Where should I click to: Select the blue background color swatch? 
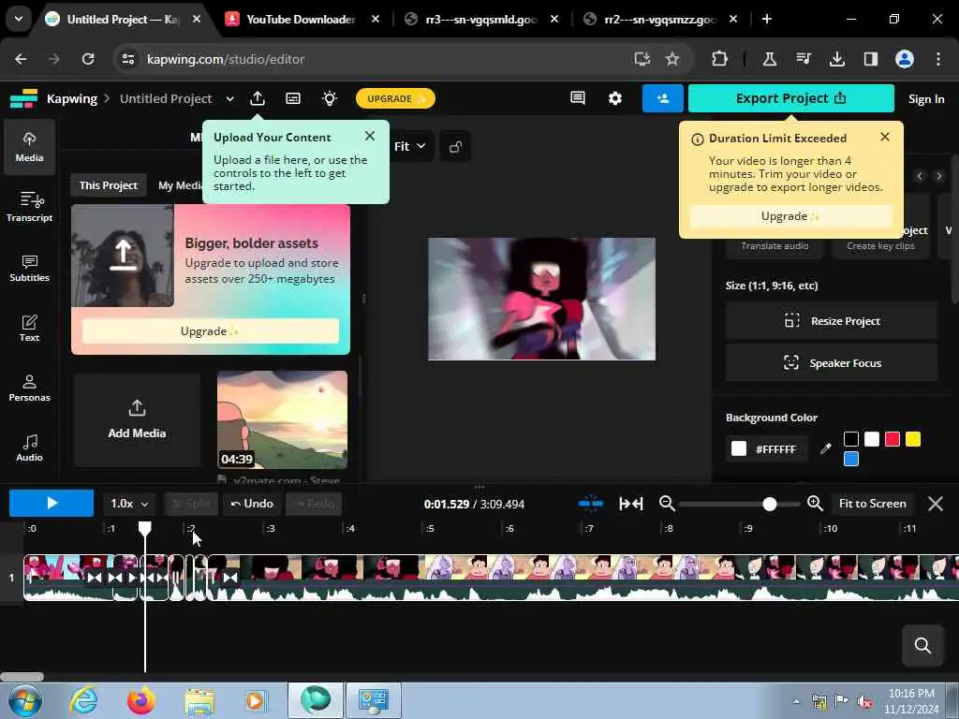coord(850,459)
